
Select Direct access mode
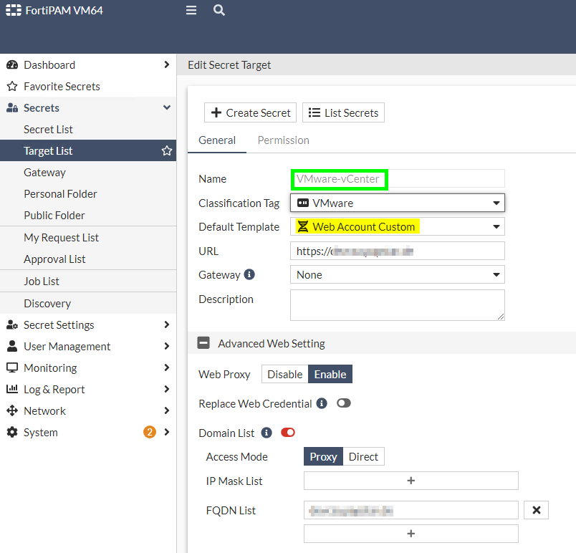tap(363, 456)
